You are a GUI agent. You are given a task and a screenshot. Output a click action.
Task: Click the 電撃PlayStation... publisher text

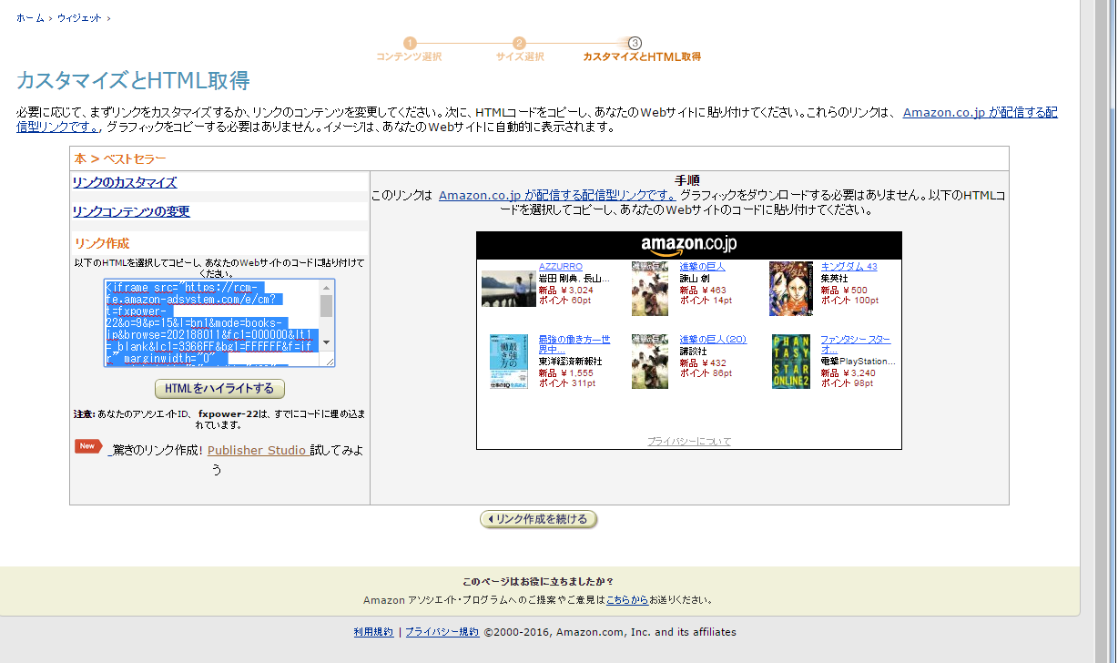(858, 362)
